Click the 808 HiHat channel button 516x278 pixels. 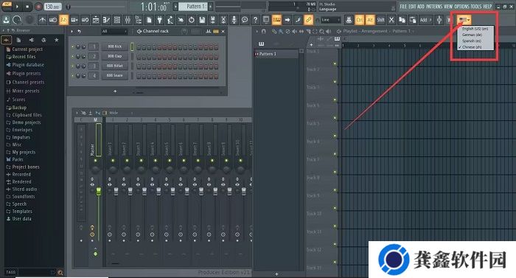114,66
